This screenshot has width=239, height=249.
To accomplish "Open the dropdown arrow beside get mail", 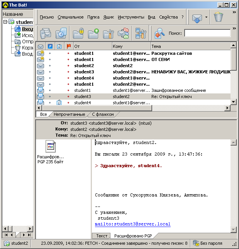I will tap(206, 17).
